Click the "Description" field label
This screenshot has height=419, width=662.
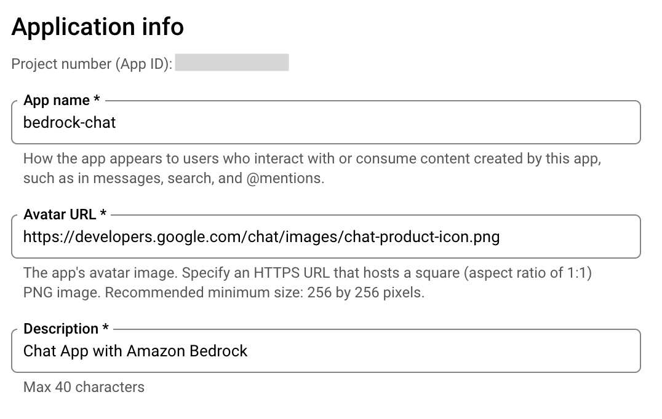click(x=61, y=329)
